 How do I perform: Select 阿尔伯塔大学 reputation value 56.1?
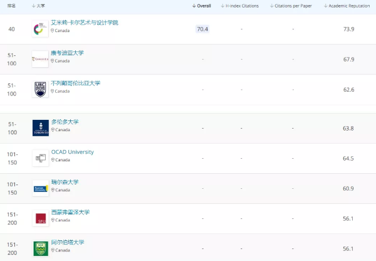[348, 248]
